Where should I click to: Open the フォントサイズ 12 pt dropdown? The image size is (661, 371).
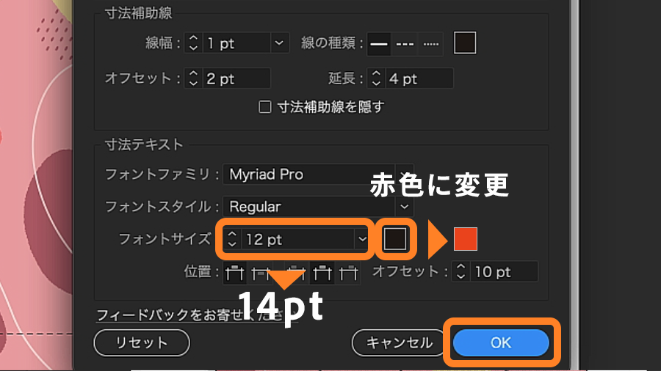[x=361, y=239]
